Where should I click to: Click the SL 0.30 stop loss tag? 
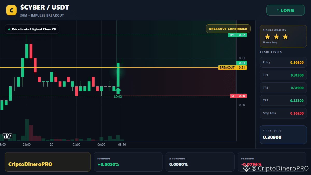pos(238,96)
